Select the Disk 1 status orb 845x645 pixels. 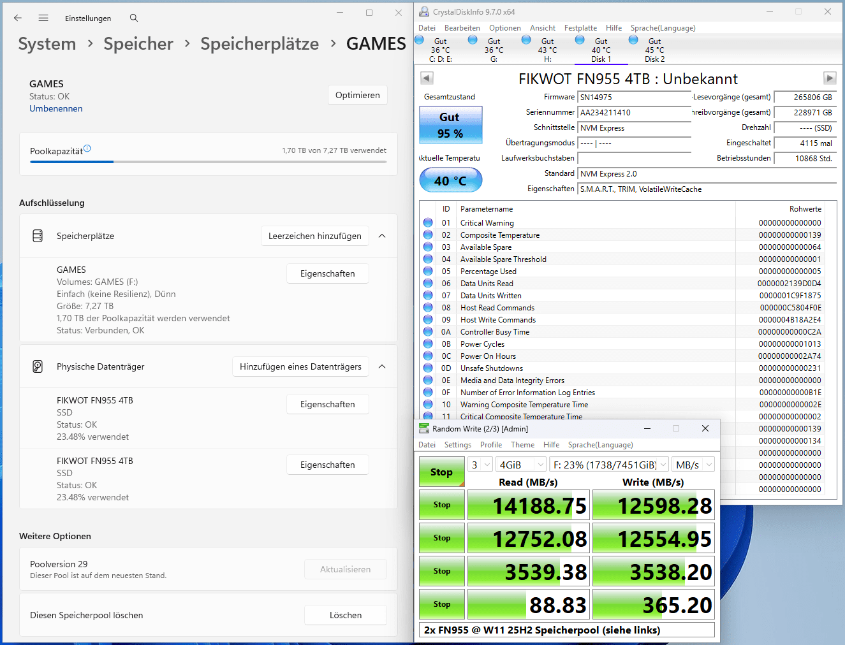click(580, 40)
